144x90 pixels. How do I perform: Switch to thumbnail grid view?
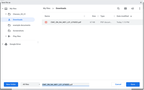pos(125,8)
